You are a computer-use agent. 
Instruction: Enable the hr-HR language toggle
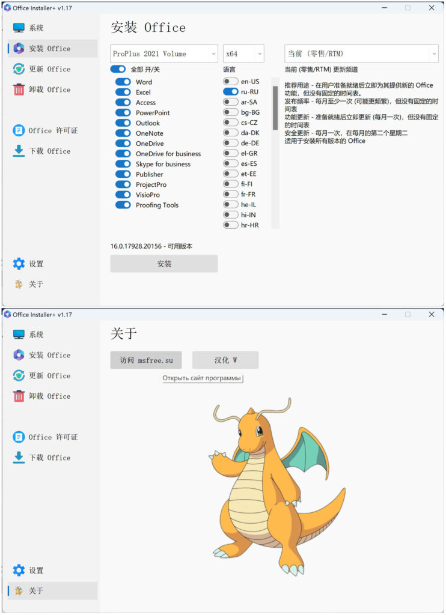pyautogui.click(x=230, y=225)
